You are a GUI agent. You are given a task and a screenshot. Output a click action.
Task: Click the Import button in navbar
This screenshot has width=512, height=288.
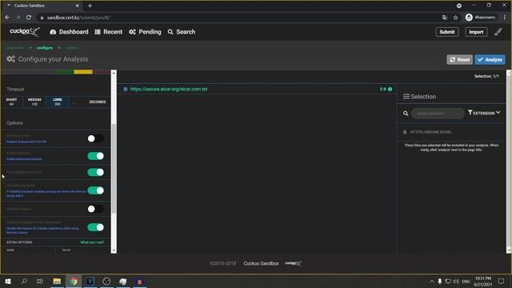click(476, 32)
